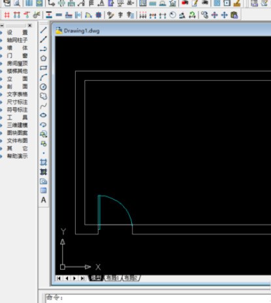Switch to the 模型 tab
The image size is (271, 303).
96,278
